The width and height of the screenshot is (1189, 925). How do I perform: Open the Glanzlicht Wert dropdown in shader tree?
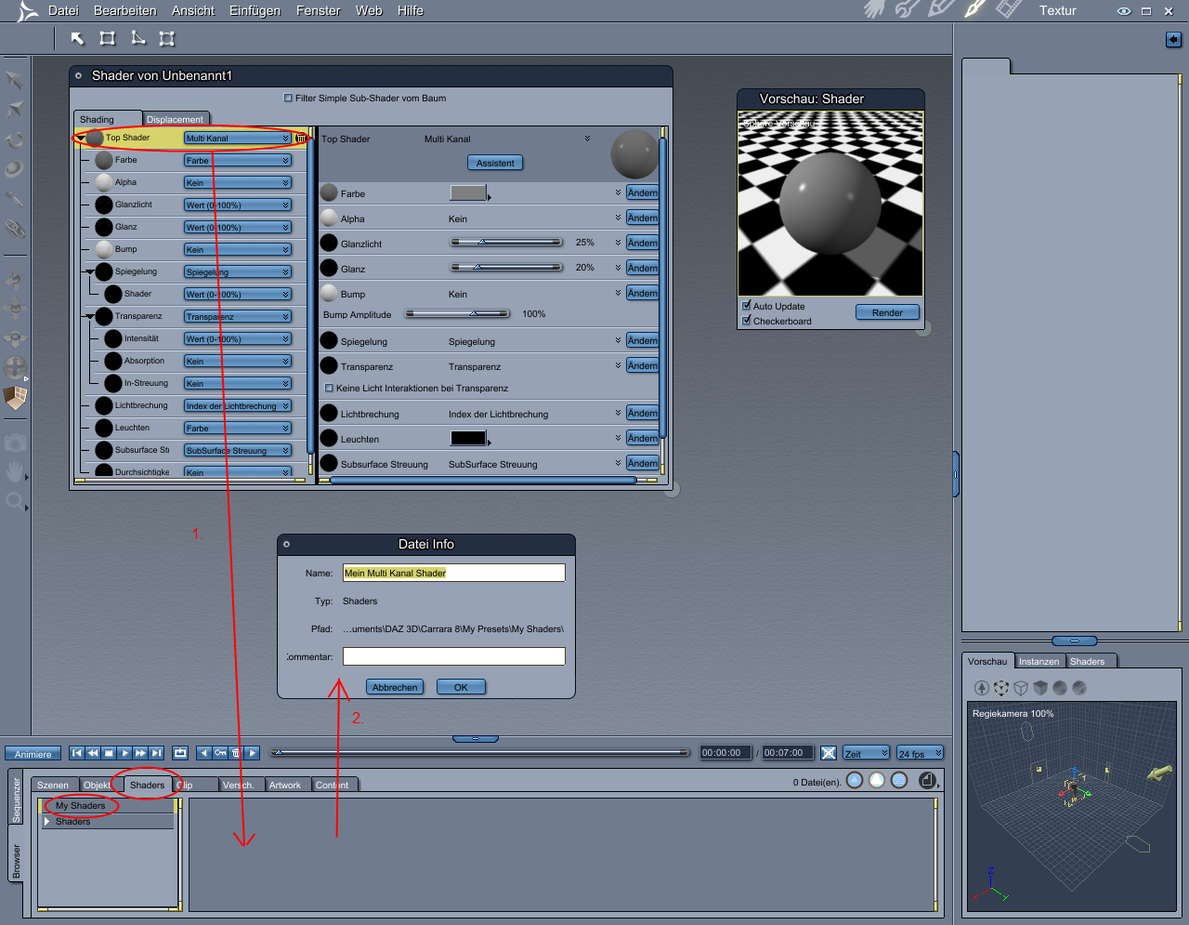point(238,205)
